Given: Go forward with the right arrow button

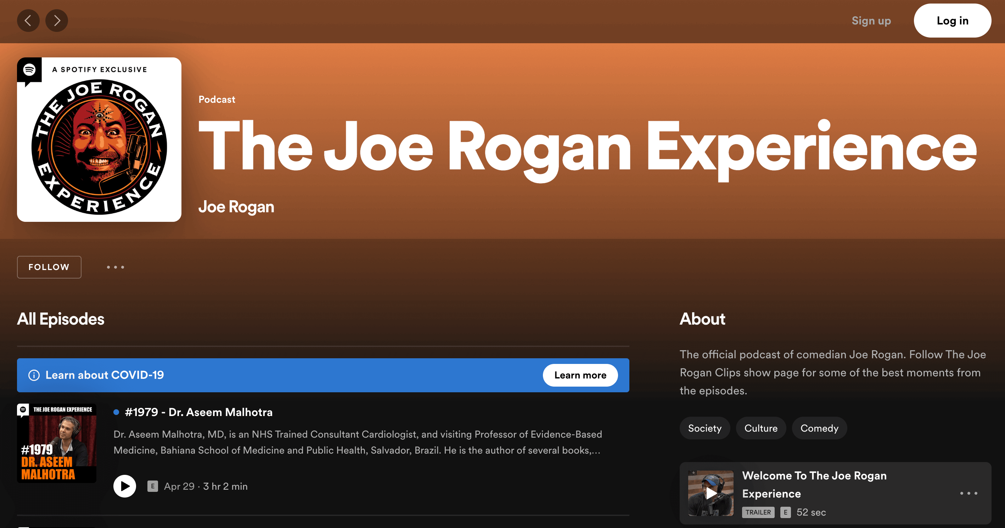Looking at the screenshot, I should click(57, 21).
